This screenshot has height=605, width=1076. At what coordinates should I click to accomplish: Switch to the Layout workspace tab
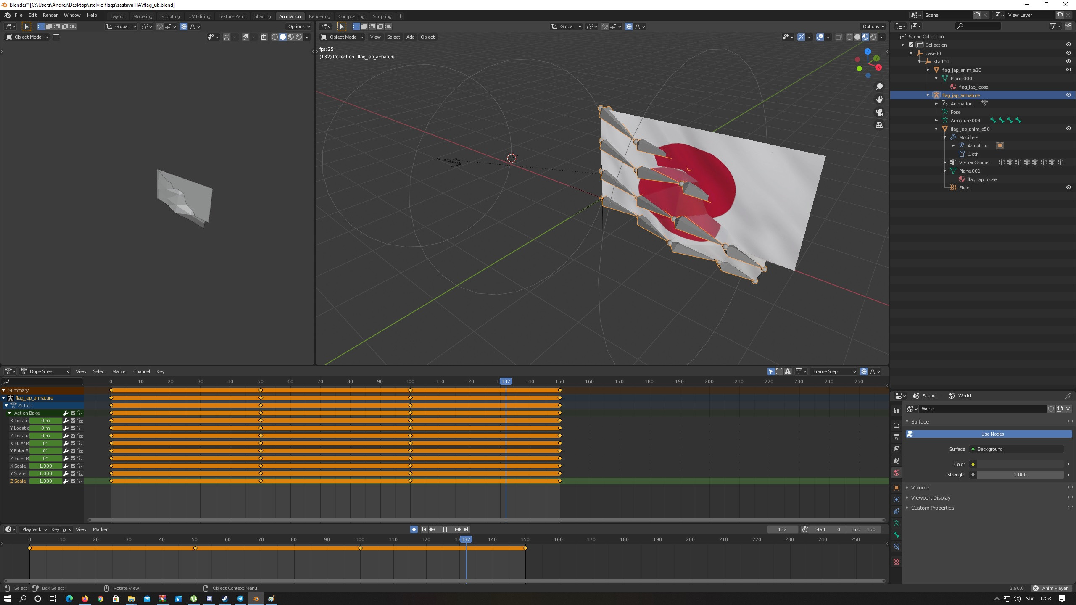coord(118,16)
